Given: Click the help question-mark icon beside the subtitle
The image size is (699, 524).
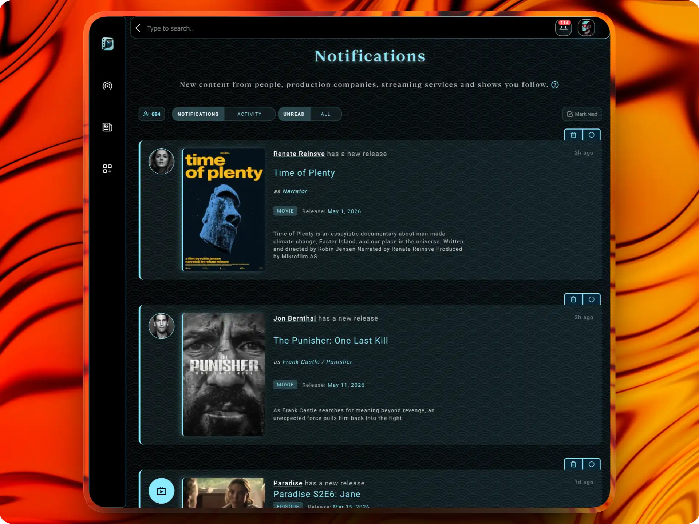Looking at the screenshot, I should coord(555,85).
